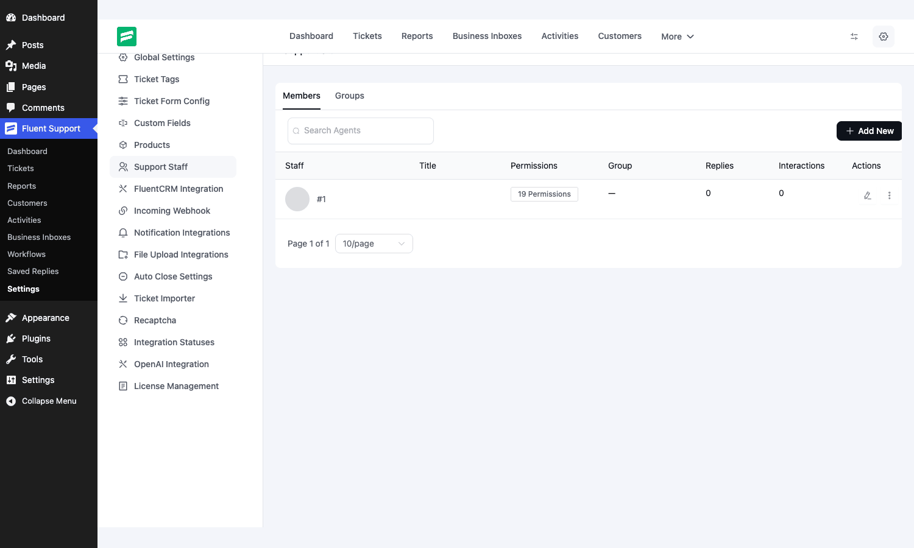This screenshot has width=914, height=548.
Task: Click the Incoming Webhook icon
Action: tap(123, 211)
